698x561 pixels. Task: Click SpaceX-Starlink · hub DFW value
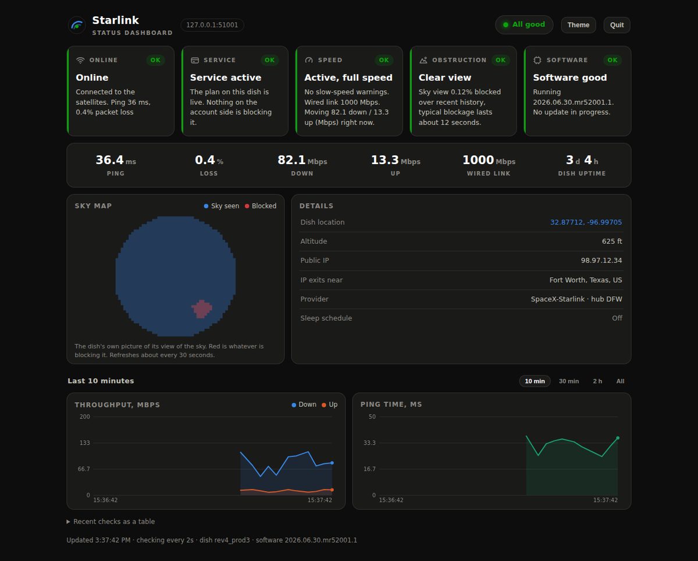(576, 299)
